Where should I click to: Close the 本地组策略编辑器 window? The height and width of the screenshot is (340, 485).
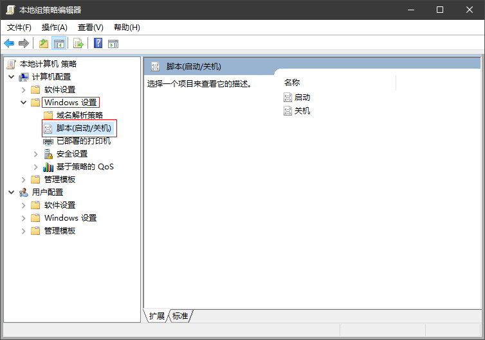pos(469,10)
